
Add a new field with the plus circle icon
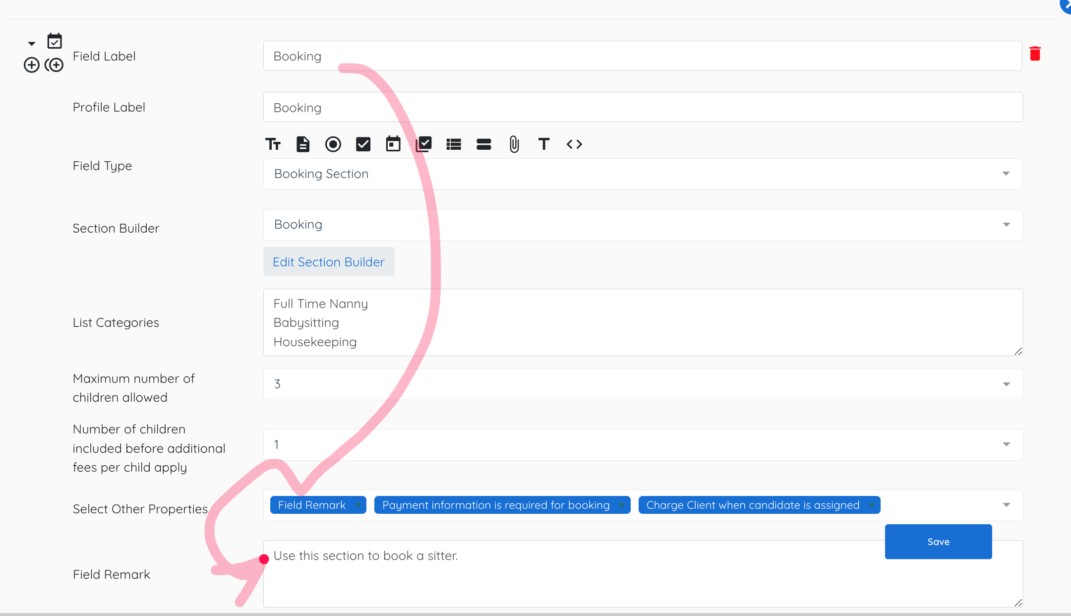pyautogui.click(x=31, y=65)
